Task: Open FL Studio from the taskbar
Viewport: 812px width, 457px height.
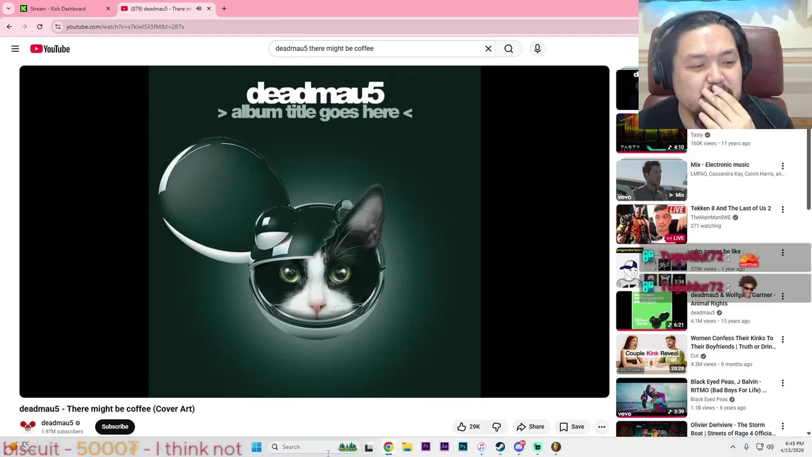Action: click(x=556, y=447)
